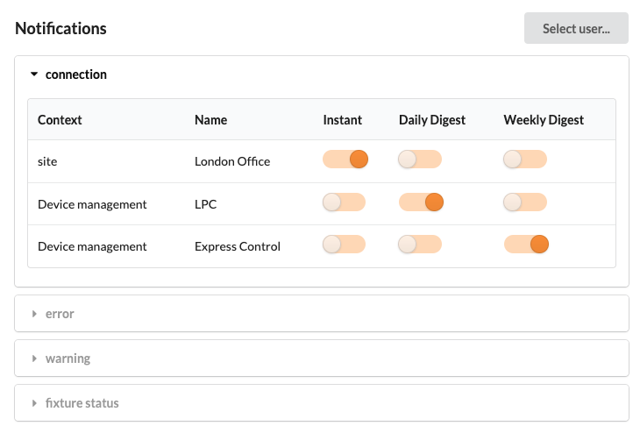Image resolution: width=640 pixels, height=433 pixels.
Task: Disable Instant toggle for London Office
Action: click(345, 160)
